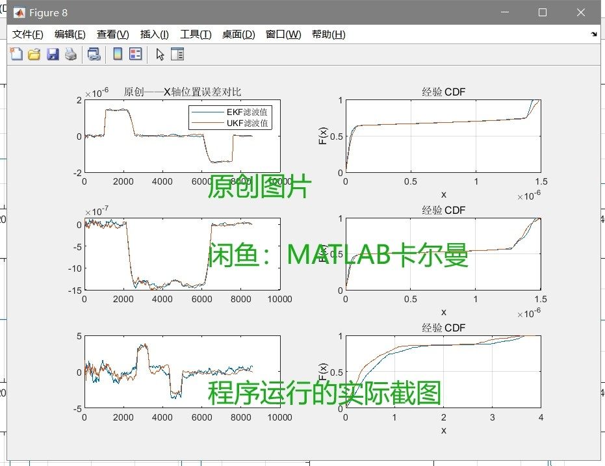This screenshot has height=466, width=605.
Task: Open the 查看(V) menu
Action: pyautogui.click(x=112, y=34)
